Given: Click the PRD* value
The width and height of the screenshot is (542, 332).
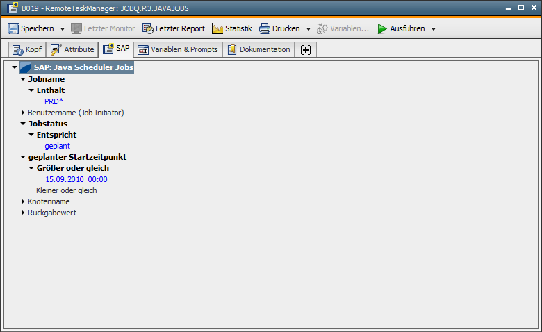Looking at the screenshot, I should click(54, 101).
